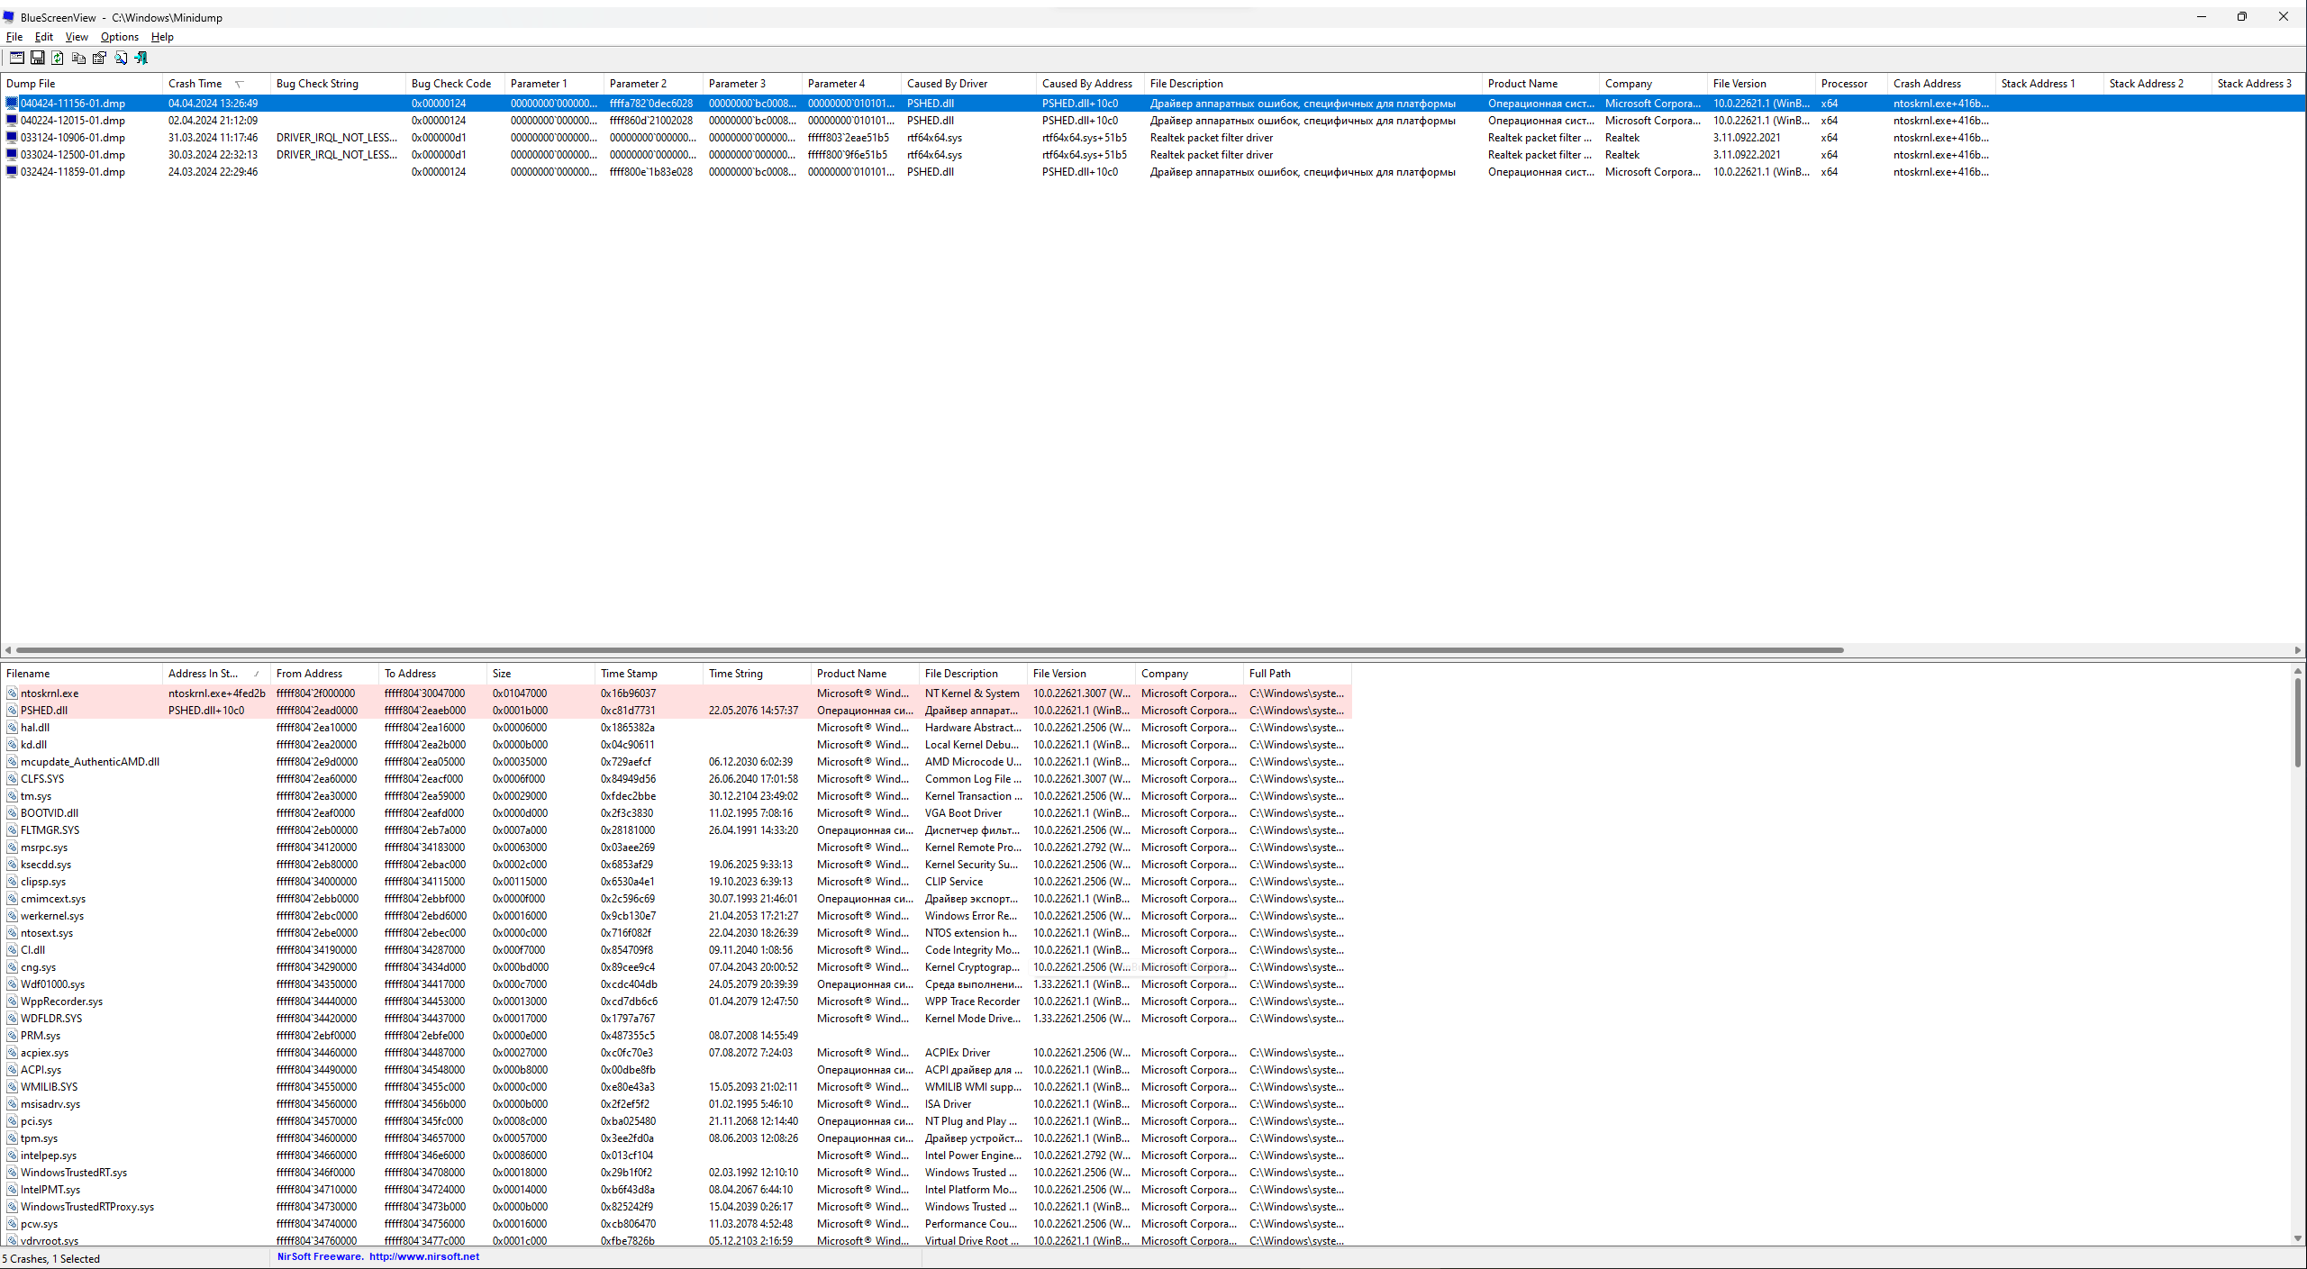Click file icon beside BOOTVID.dll

[13, 813]
